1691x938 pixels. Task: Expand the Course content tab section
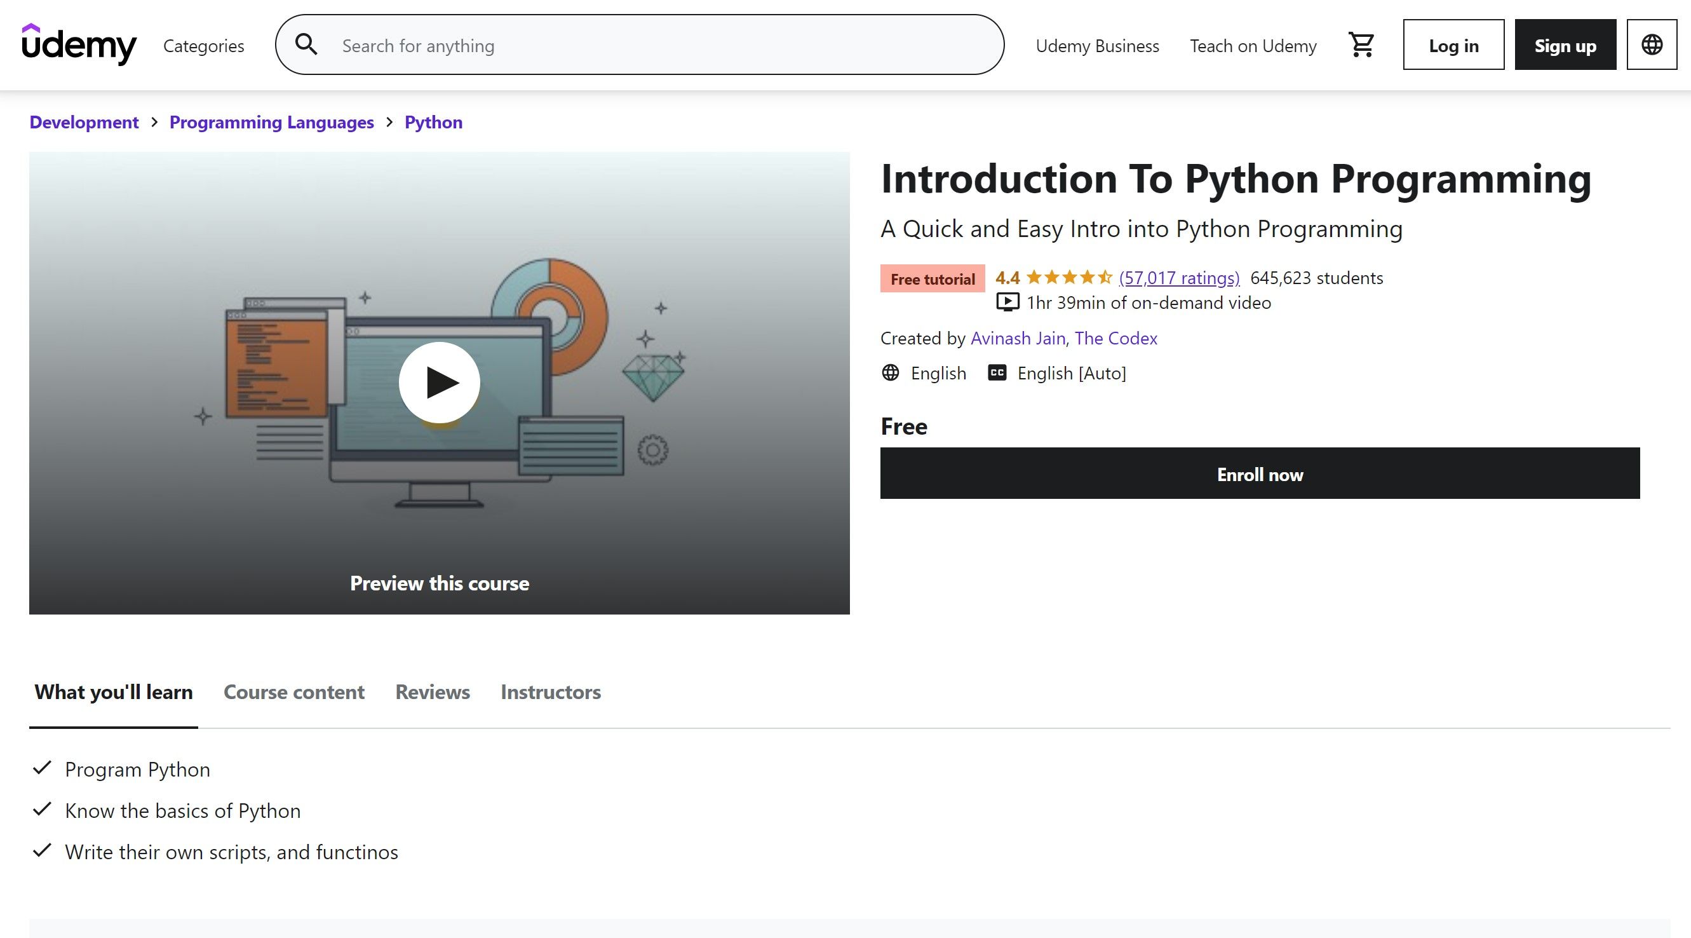point(293,691)
